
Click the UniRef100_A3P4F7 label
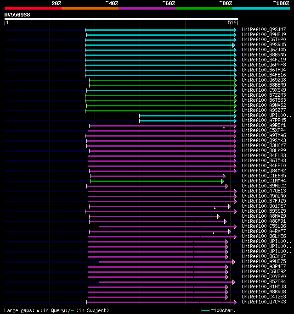[x=264, y=266]
